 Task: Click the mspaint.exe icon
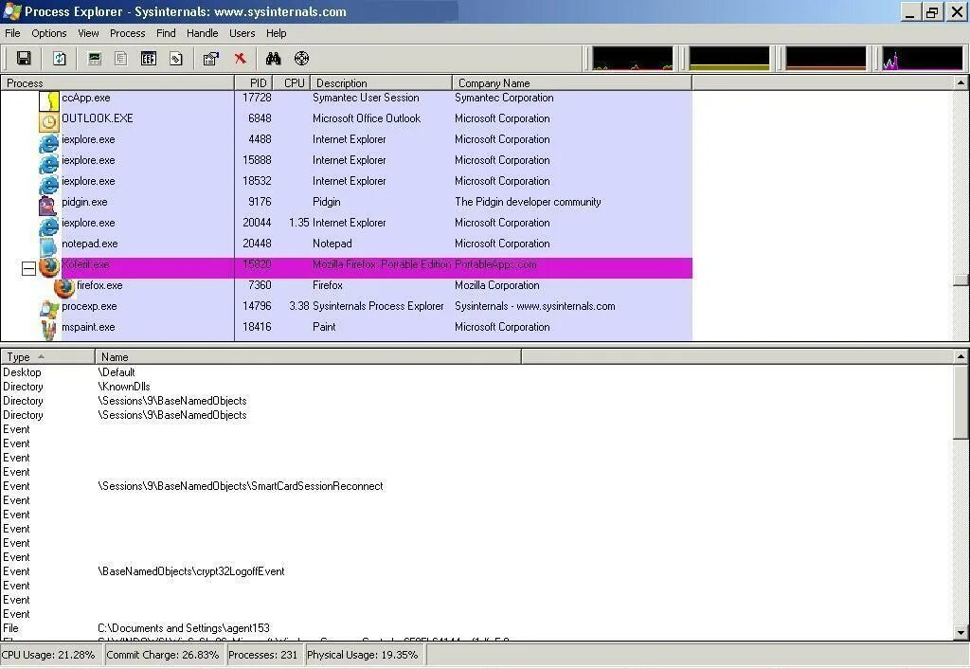(x=49, y=329)
